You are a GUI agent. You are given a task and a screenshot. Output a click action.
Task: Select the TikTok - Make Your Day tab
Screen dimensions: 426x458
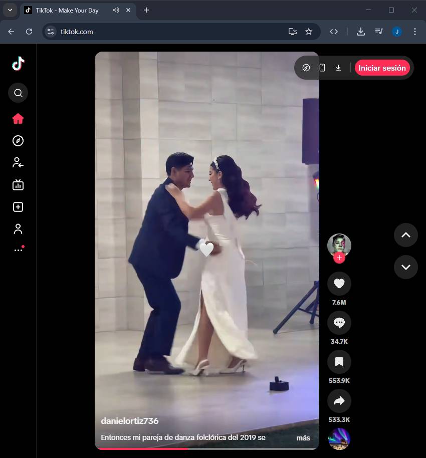[67, 10]
